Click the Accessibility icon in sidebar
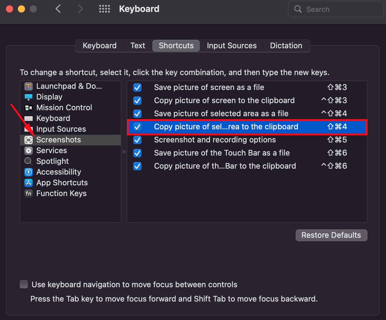 click(28, 172)
